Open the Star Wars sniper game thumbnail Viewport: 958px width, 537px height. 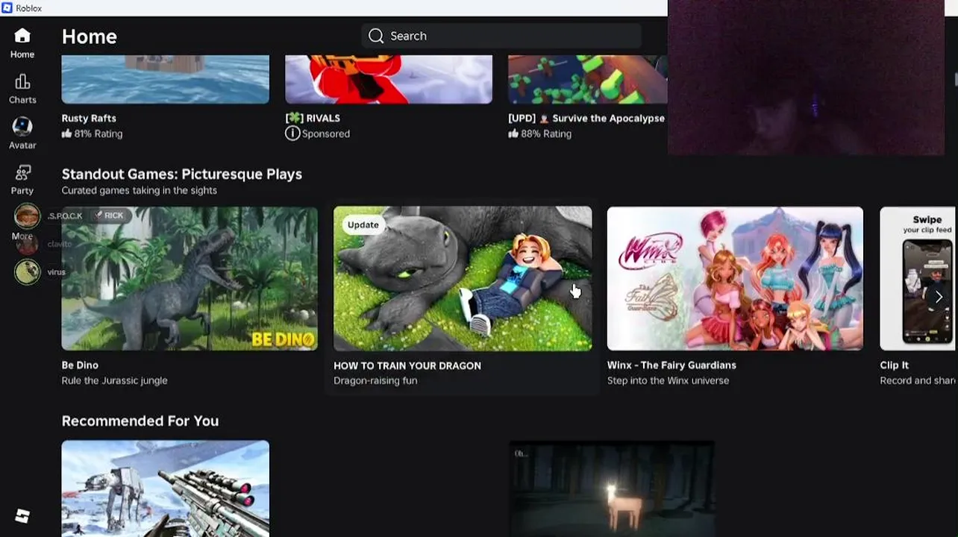pos(166,489)
